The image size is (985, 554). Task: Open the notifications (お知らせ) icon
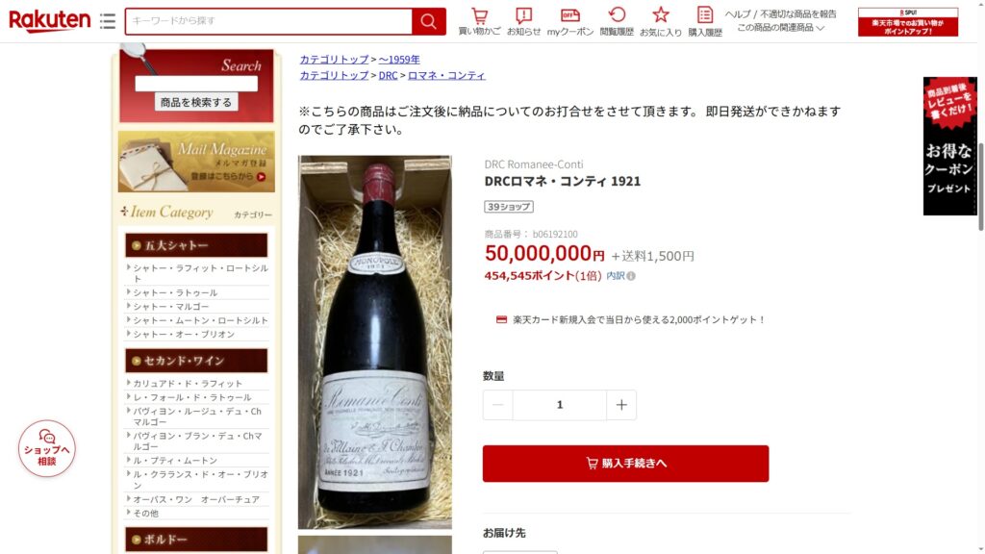523,21
